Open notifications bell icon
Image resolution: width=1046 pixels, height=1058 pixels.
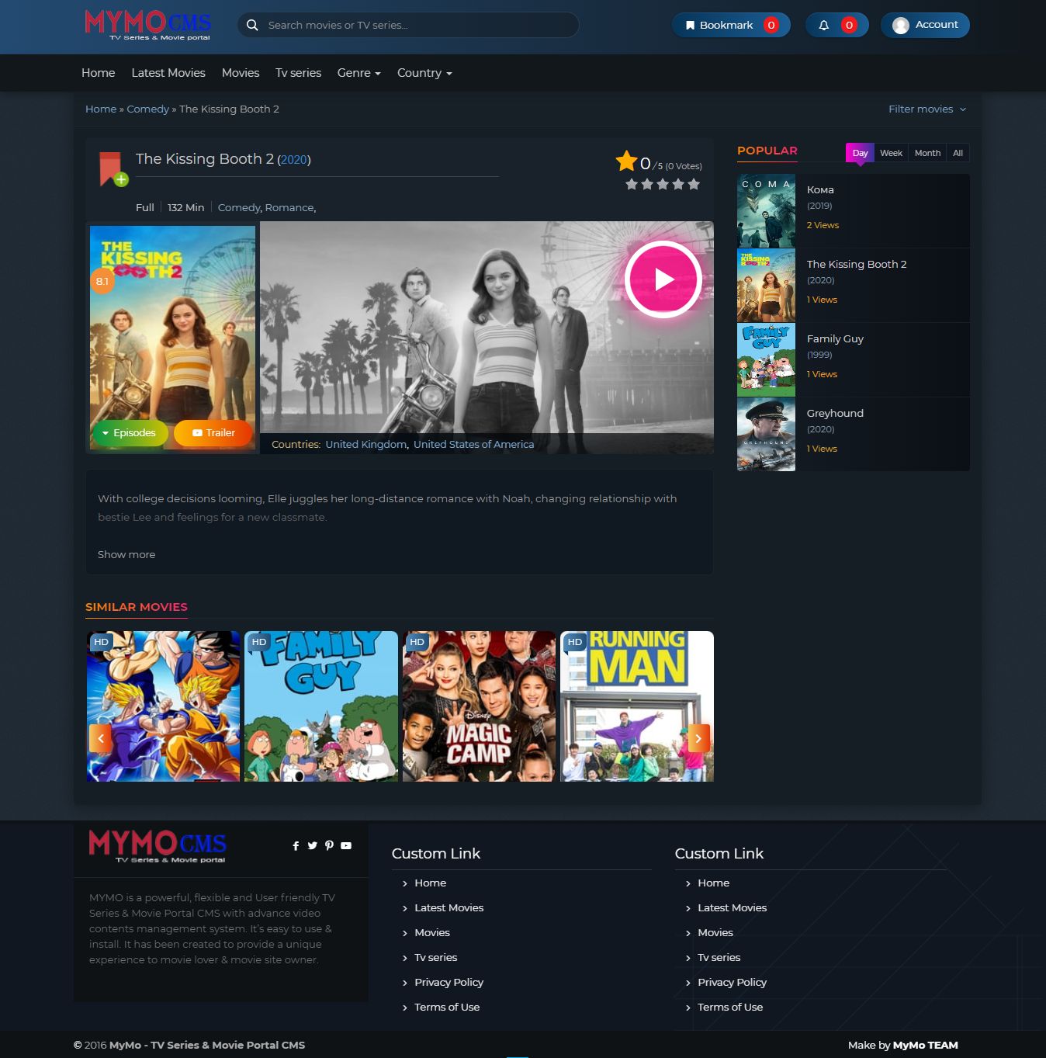click(824, 25)
